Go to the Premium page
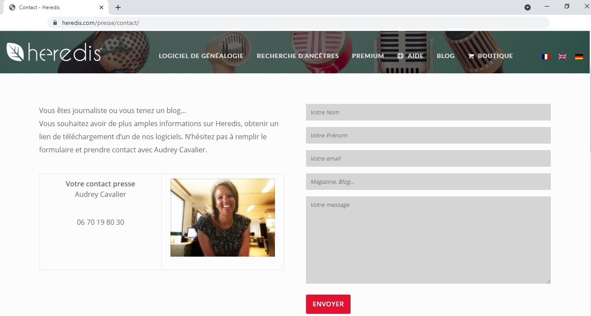This screenshot has height=316, width=591. pos(368,56)
